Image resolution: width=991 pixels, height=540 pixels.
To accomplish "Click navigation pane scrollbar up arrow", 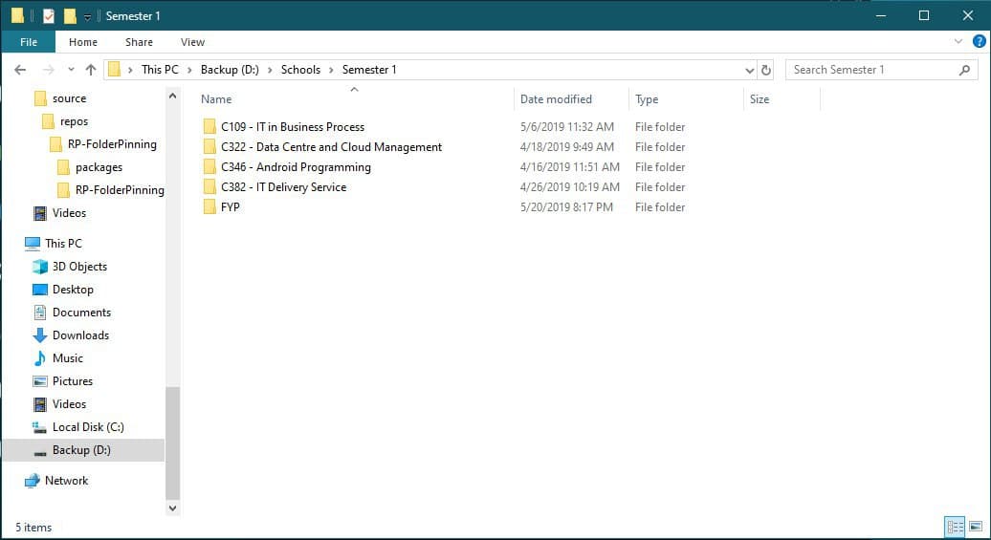I will click(x=172, y=96).
